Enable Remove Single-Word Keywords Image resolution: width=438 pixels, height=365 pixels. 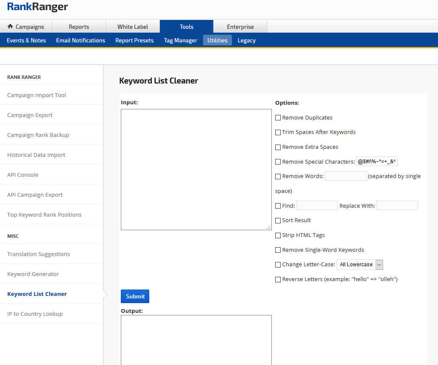pos(278,250)
